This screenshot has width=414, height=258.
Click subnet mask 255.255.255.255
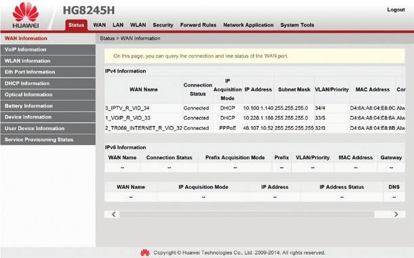click(294, 128)
